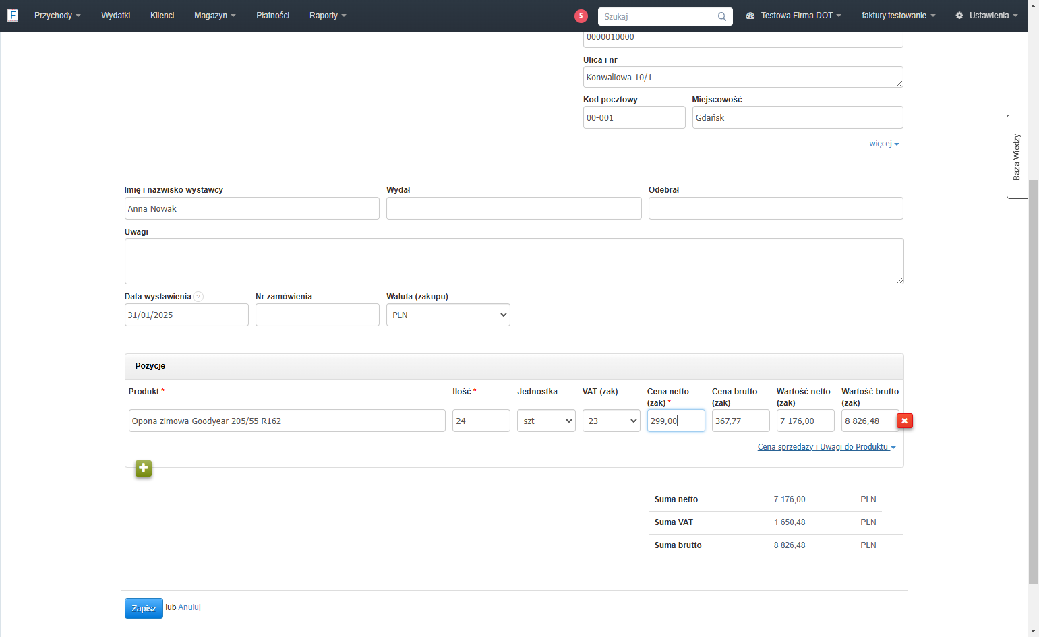
Task: Click the Zapisz button
Action: click(144, 608)
